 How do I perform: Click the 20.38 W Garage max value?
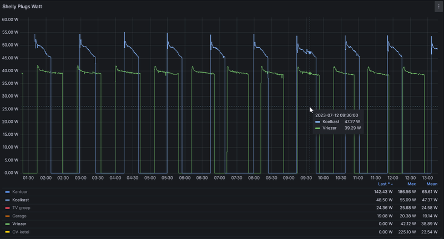tap(408, 216)
